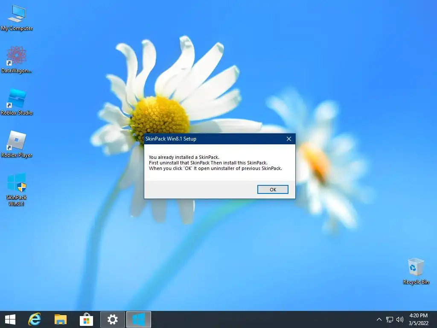Image resolution: width=437 pixels, height=328 pixels.
Task: Click the text 'You already installed a SkinPack.'
Action: 184,157
